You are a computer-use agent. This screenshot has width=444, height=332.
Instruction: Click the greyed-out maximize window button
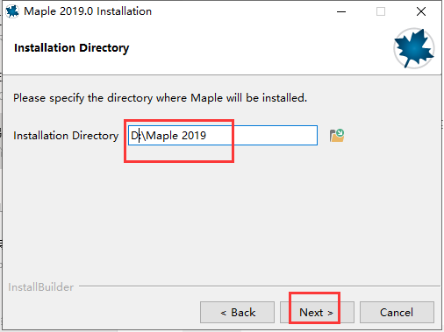(381, 11)
